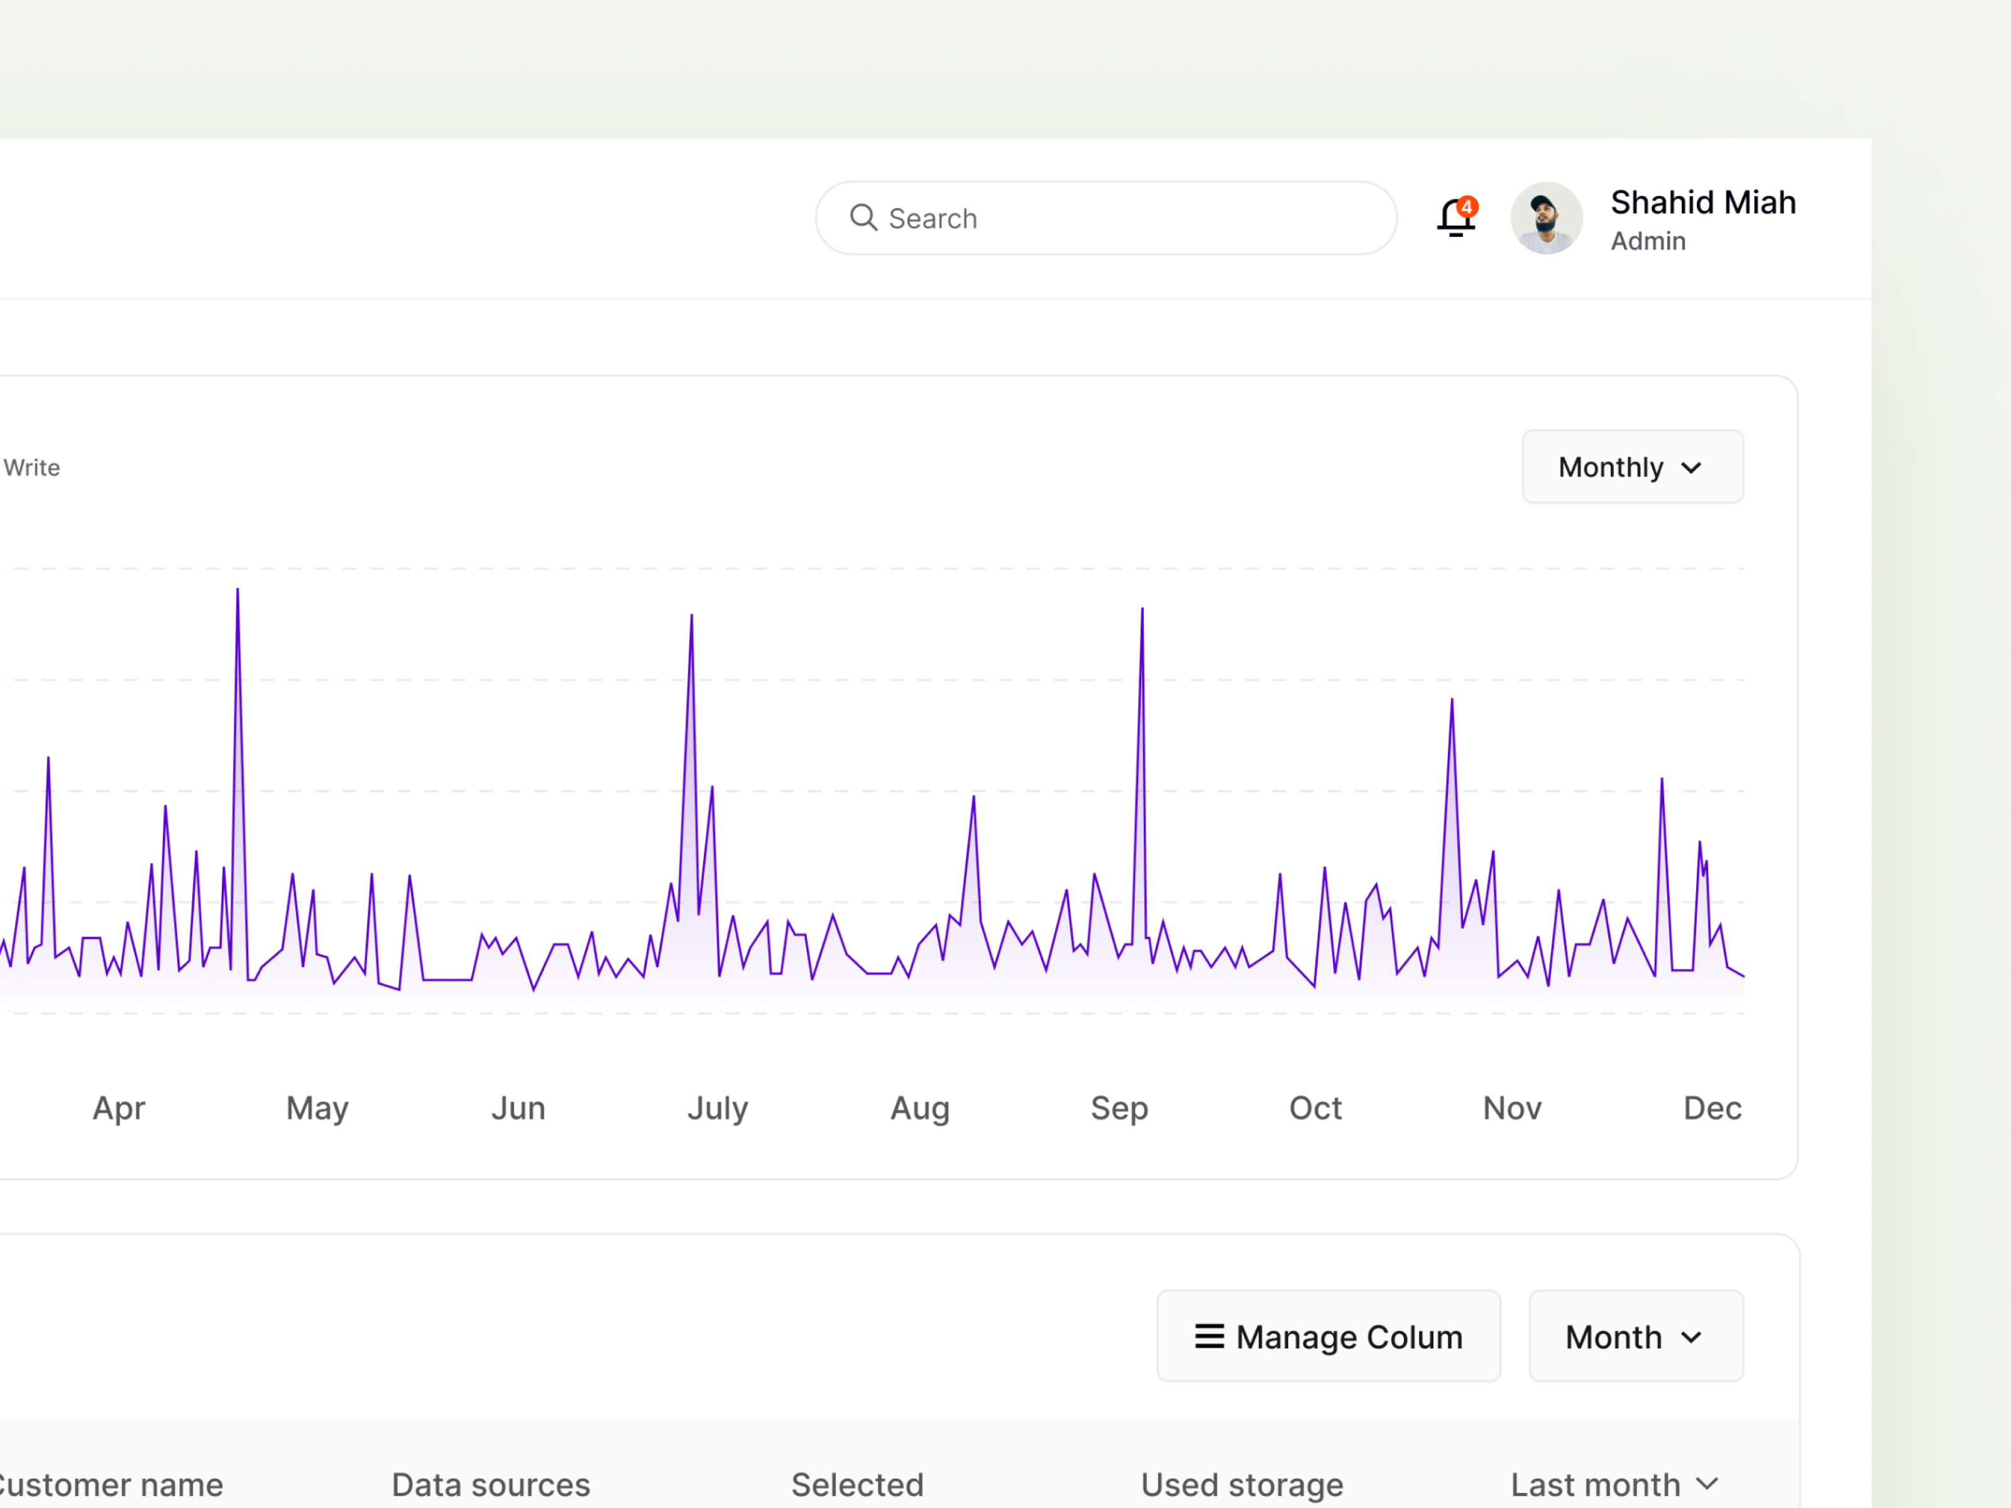2011x1508 pixels.
Task: Select the Customer name column header
Action: (x=111, y=1484)
